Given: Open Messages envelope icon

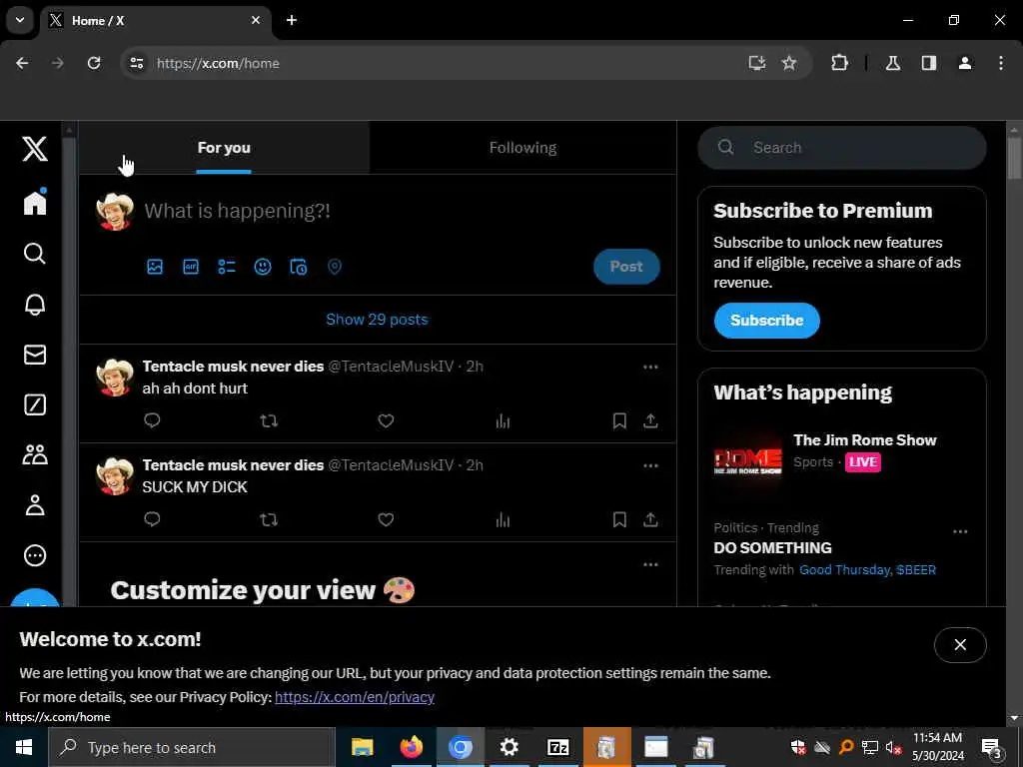Looking at the screenshot, I should (x=35, y=355).
